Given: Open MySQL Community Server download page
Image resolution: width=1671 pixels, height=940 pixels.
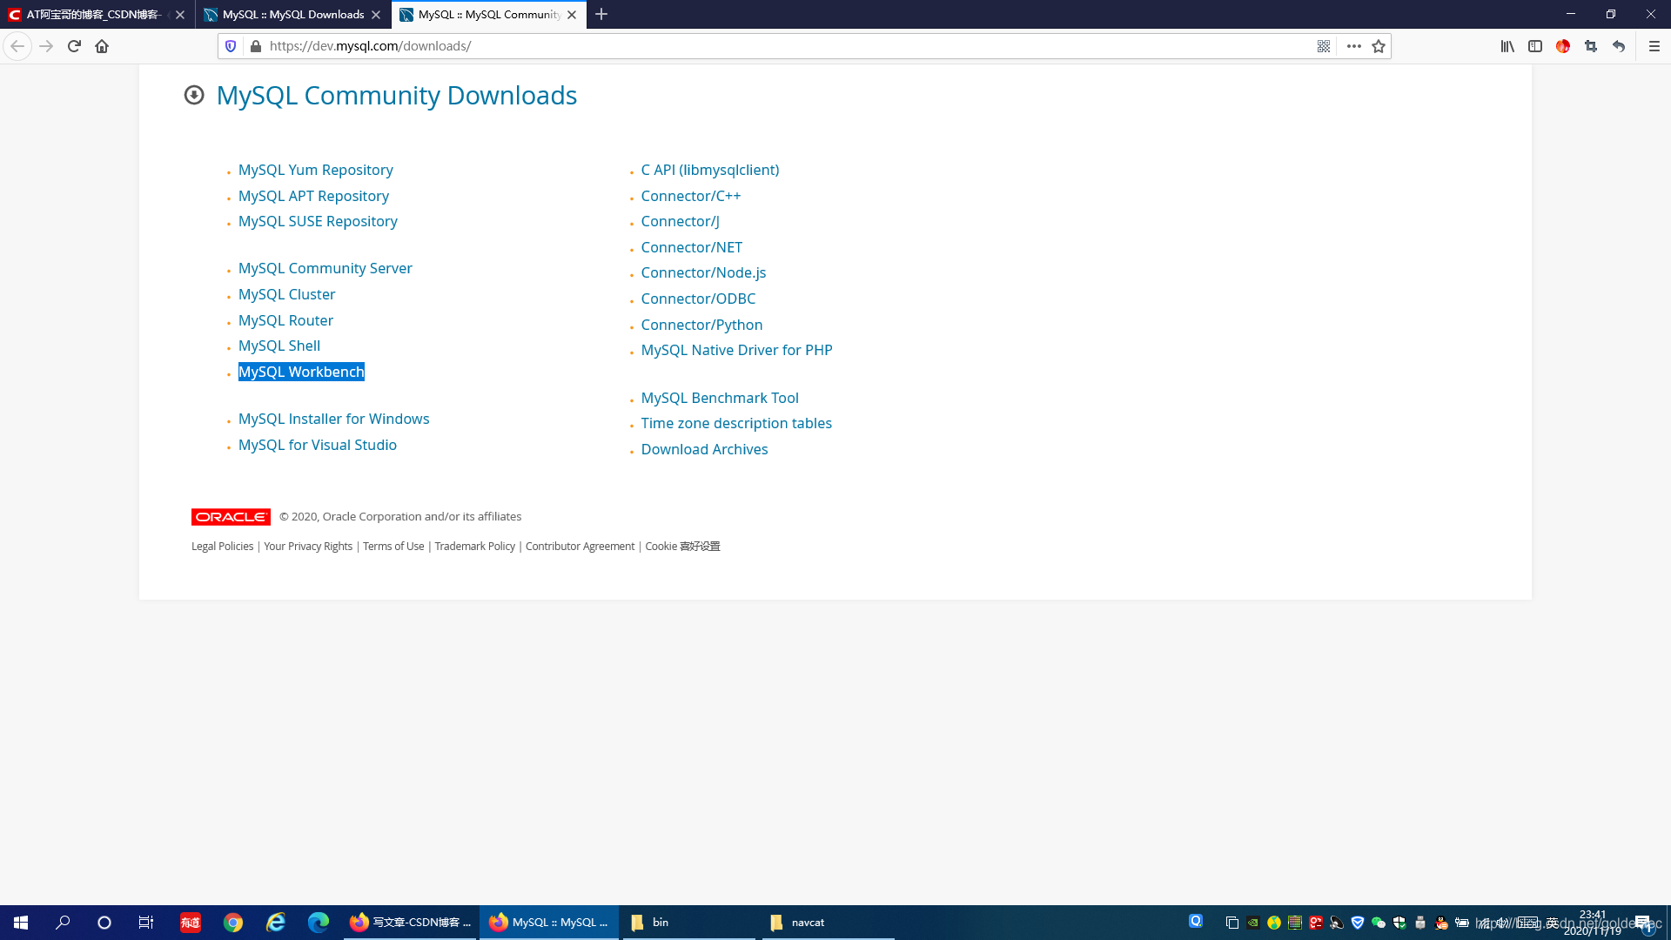Looking at the screenshot, I should coord(325,267).
